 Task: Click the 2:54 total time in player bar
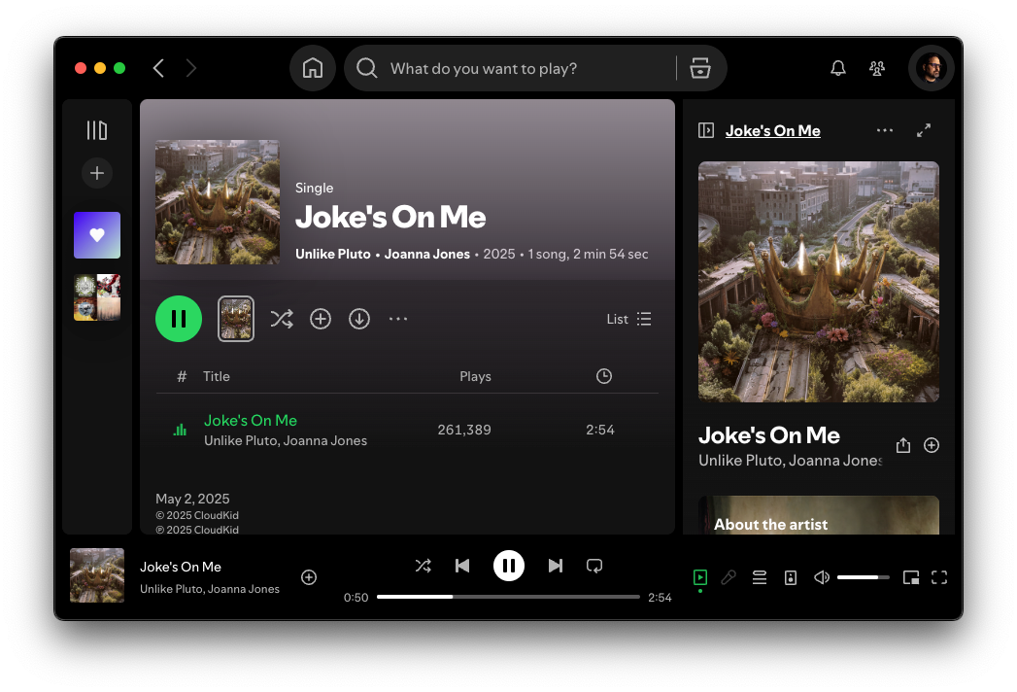click(x=660, y=597)
